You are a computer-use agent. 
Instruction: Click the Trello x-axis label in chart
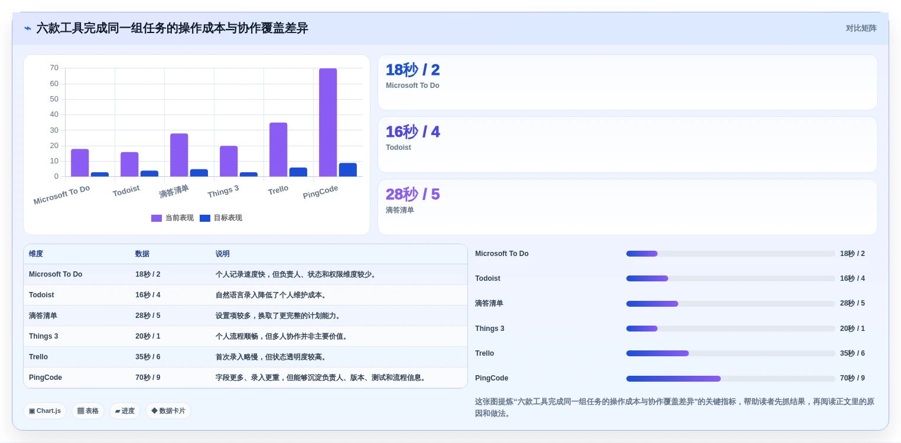278,190
